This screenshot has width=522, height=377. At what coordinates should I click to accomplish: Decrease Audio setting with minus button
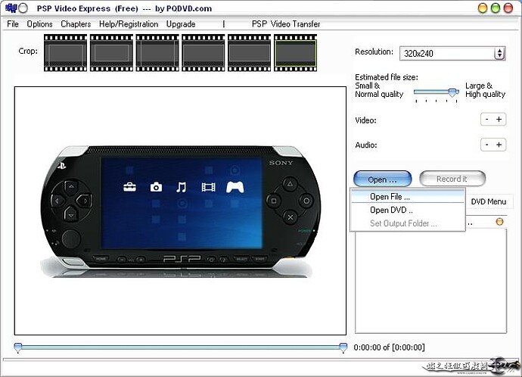[x=487, y=145]
